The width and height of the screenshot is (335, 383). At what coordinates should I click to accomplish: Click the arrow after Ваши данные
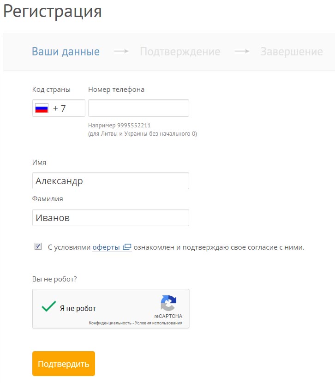(121, 52)
